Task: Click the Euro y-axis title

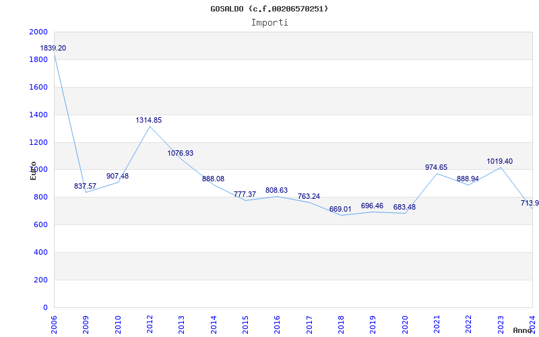Action: coord(33,171)
